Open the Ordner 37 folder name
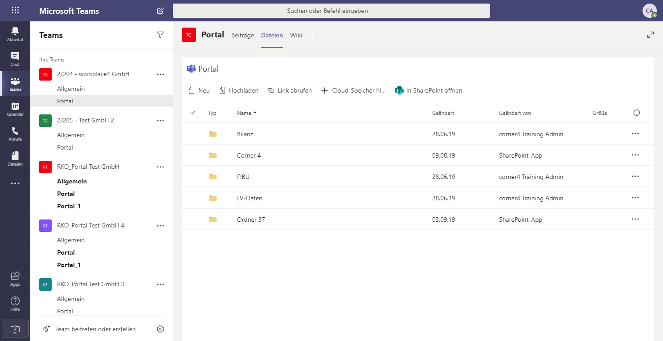 point(251,219)
